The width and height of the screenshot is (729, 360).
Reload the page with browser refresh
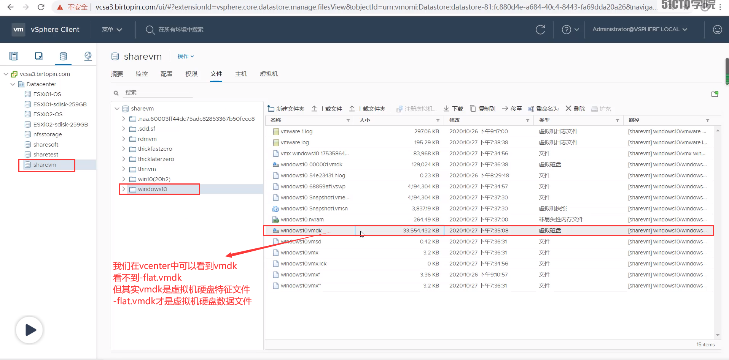[41, 7]
